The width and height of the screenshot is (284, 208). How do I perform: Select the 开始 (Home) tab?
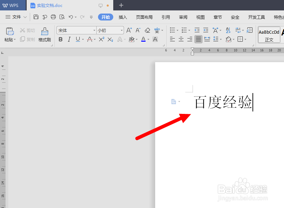pyautogui.click(x=106, y=17)
